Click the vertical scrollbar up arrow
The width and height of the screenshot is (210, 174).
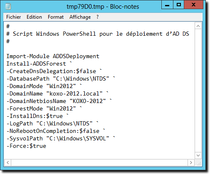(198, 26)
